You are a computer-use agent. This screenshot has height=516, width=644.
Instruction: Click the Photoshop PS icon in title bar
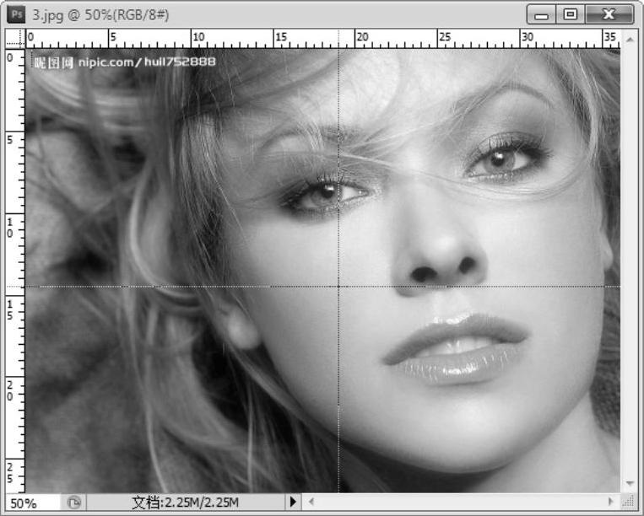pos(16,14)
